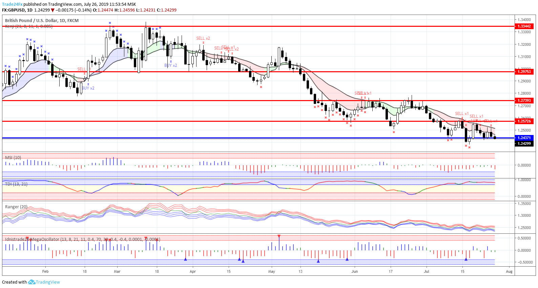
Task: Click the BUY x2 signal label in February
Action: pos(88,88)
